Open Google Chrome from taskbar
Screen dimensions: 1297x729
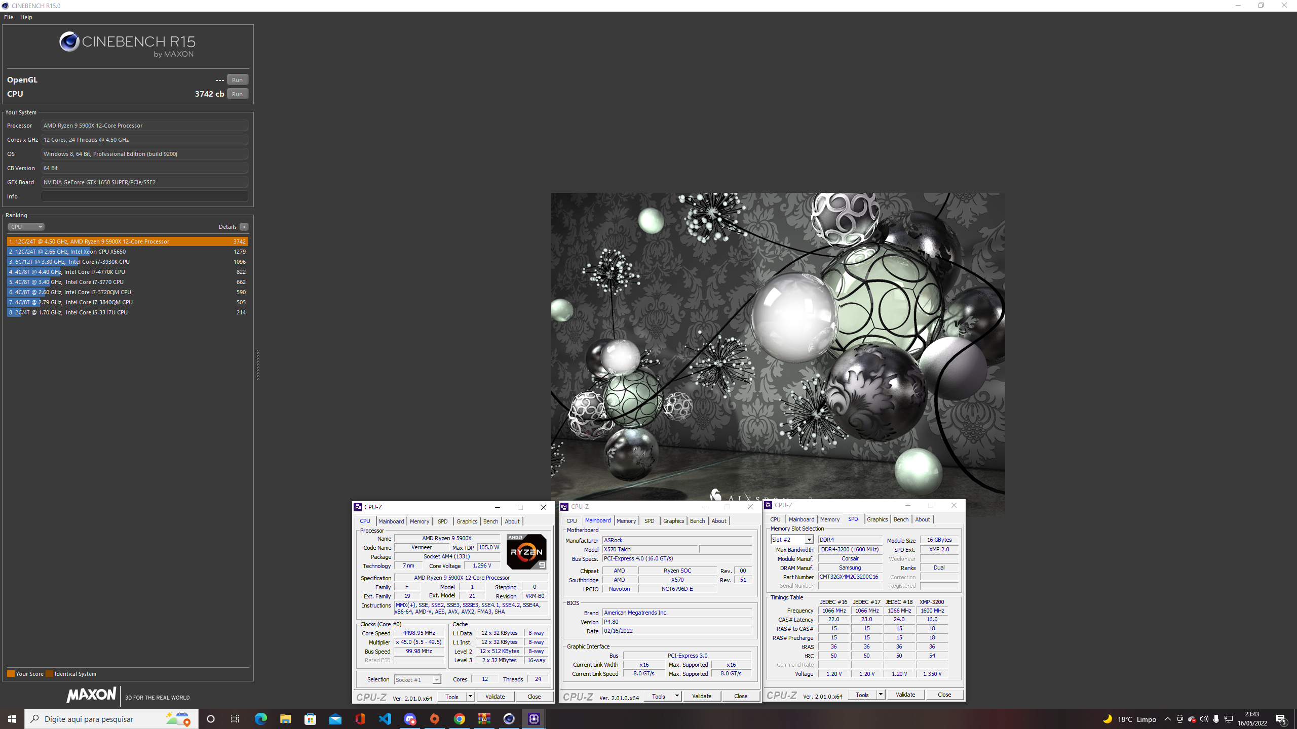tap(460, 719)
